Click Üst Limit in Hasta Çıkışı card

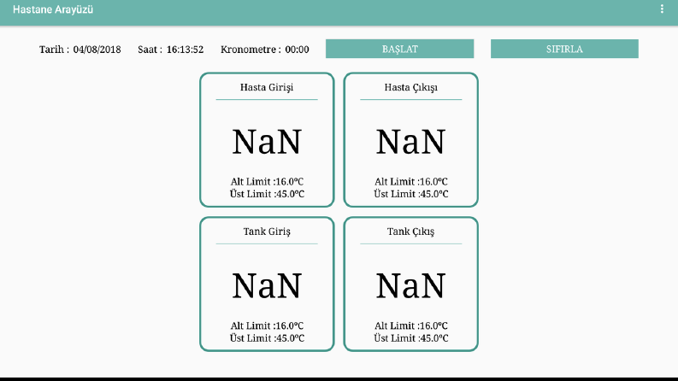pos(410,194)
